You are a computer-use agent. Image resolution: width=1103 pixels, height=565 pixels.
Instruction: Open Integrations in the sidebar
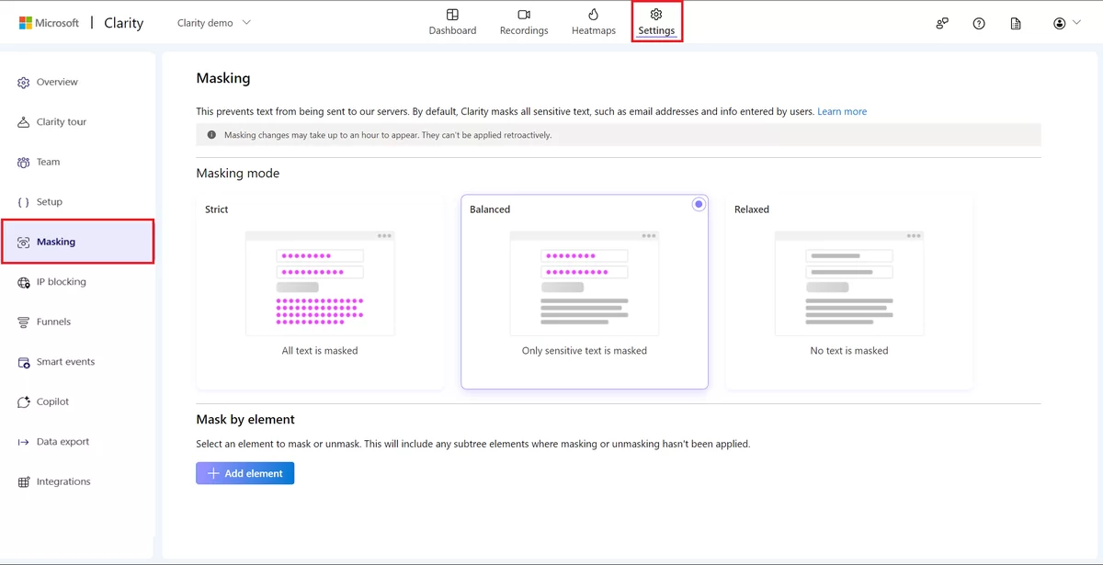click(x=63, y=481)
